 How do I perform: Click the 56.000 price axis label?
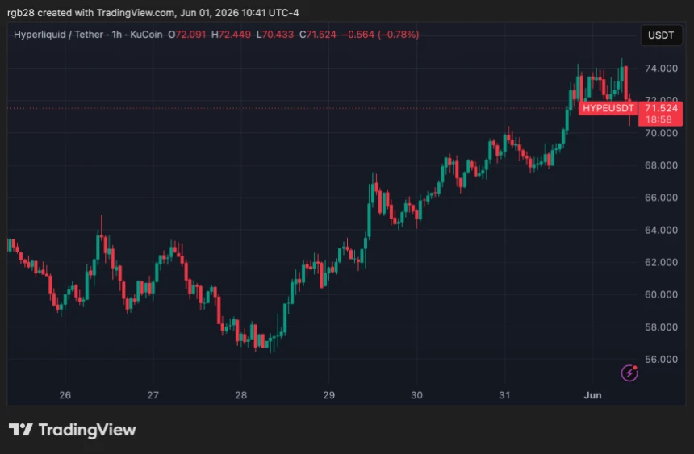pyautogui.click(x=661, y=360)
